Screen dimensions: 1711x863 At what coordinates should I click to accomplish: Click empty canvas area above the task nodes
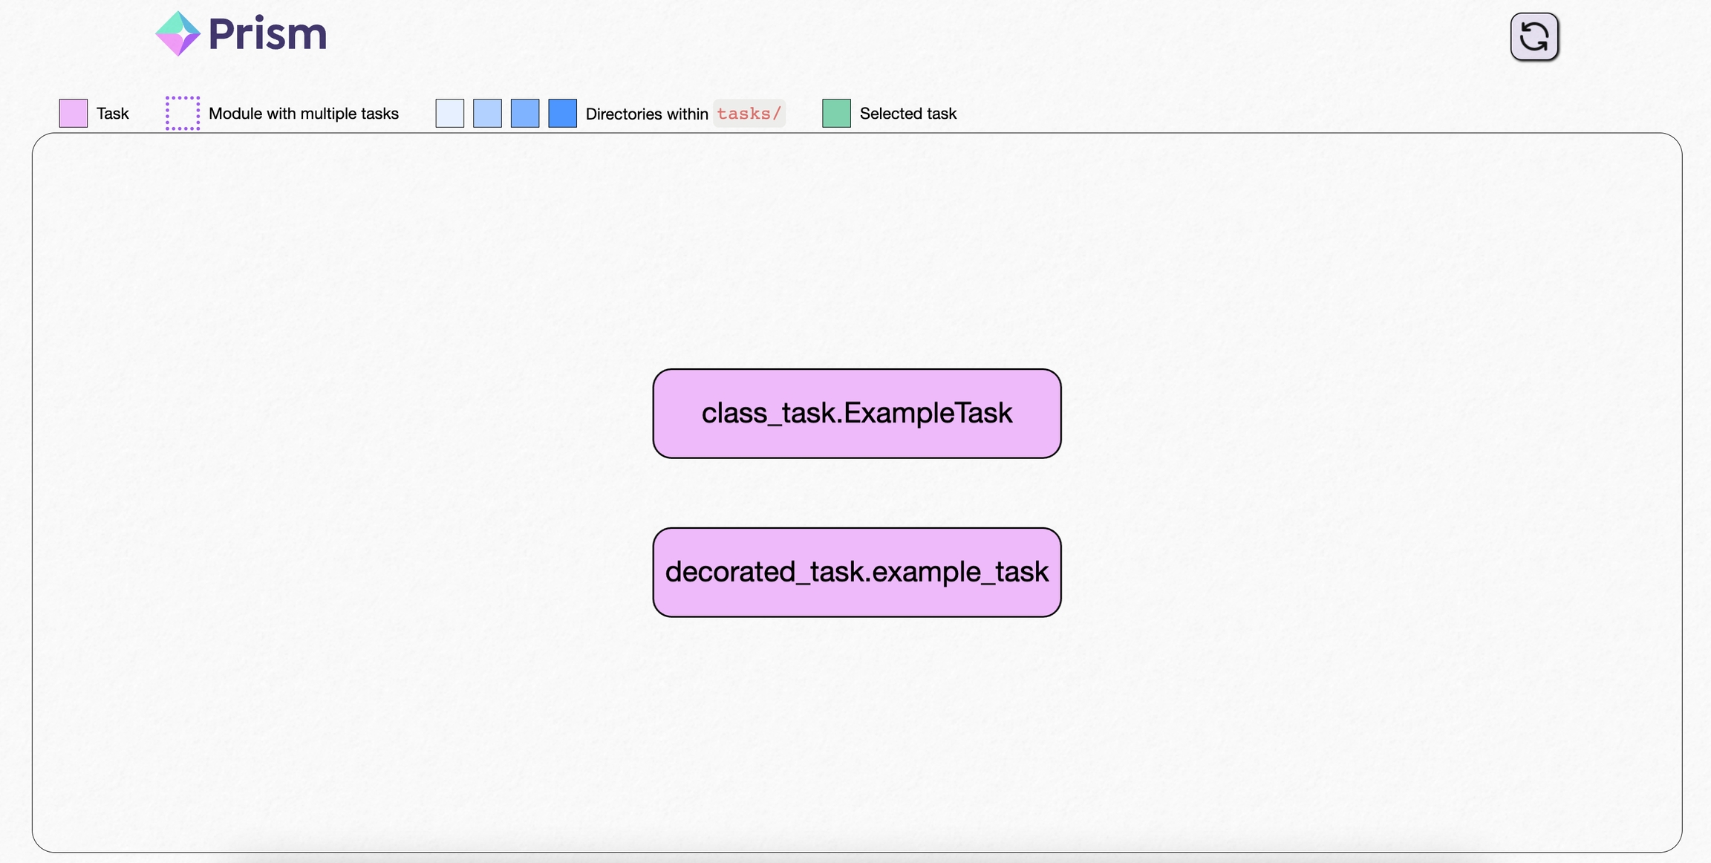point(856,253)
